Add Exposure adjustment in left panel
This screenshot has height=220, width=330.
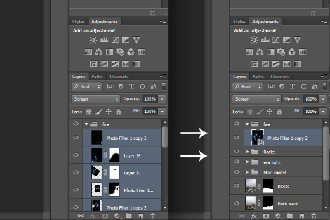pyautogui.click(x=125, y=40)
